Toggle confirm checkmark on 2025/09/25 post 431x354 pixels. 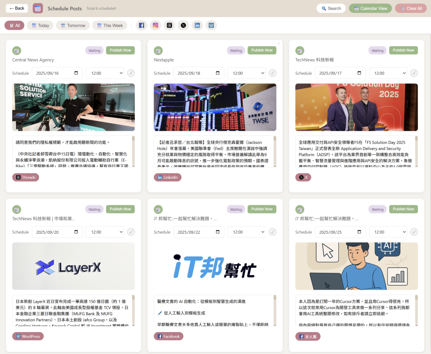click(x=414, y=232)
